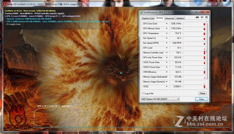Click the GPU Core Clock history graph
The image size is (234, 134).
point(194,24)
